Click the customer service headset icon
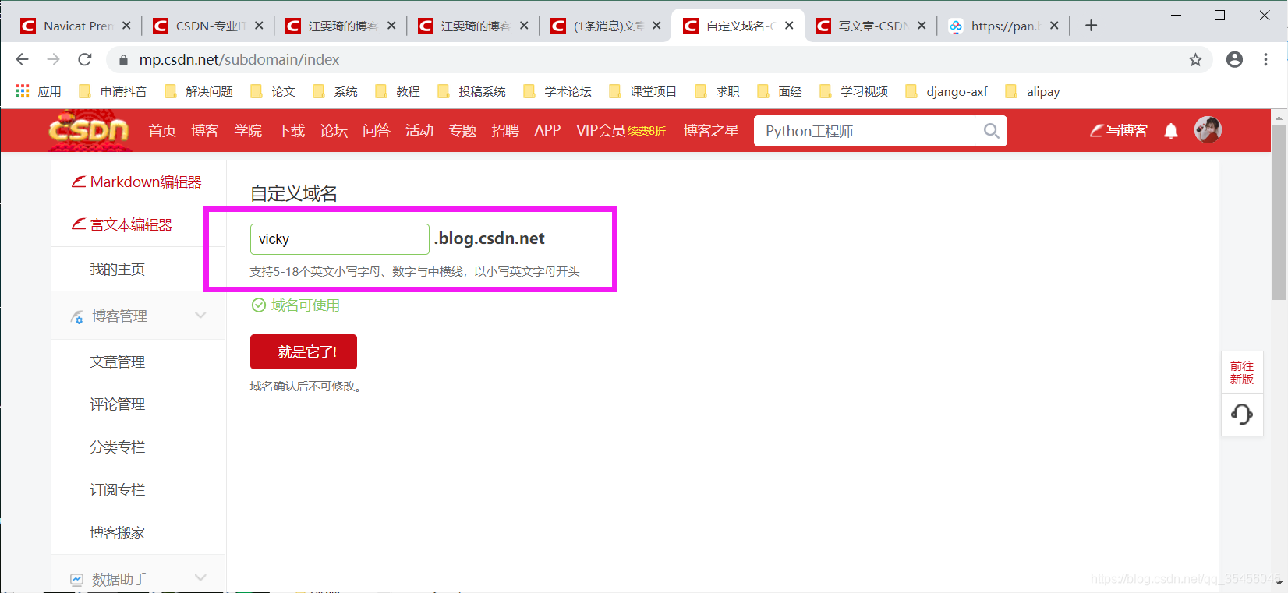Image resolution: width=1288 pixels, height=593 pixels. coord(1242,414)
